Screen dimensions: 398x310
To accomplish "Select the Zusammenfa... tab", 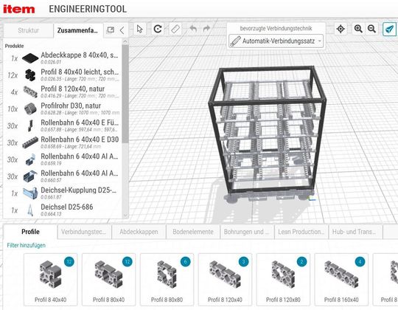I will point(77,30).
